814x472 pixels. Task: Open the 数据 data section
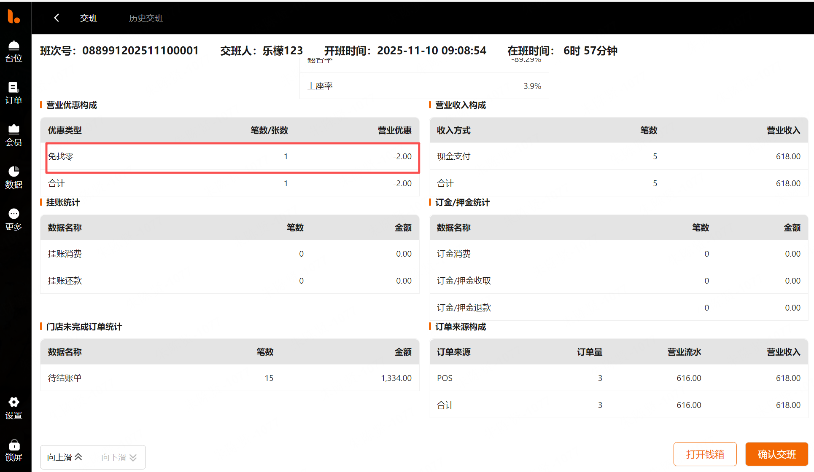pos(13,177)
